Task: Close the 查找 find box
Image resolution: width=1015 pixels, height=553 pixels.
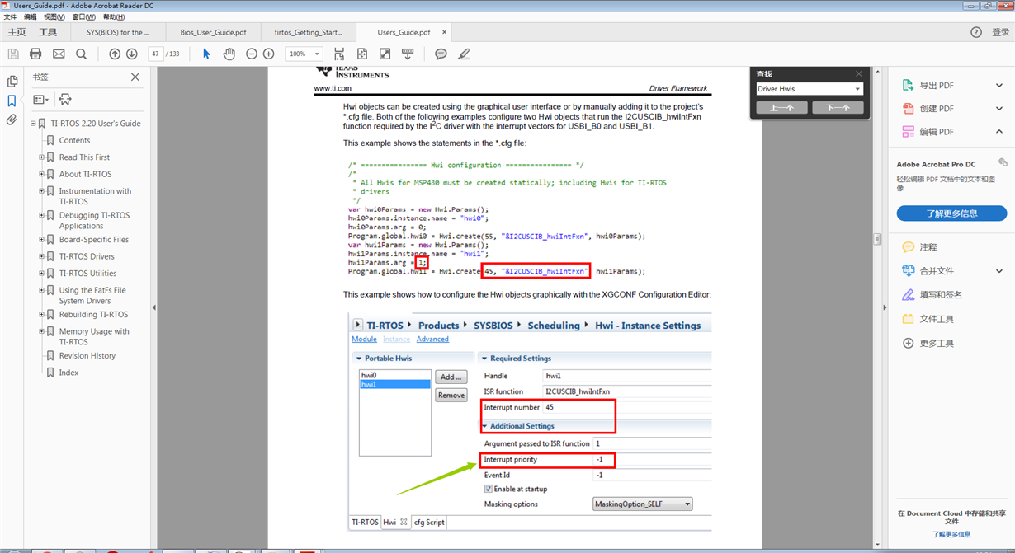Action: pyautogui.click(x=858, y=74)
